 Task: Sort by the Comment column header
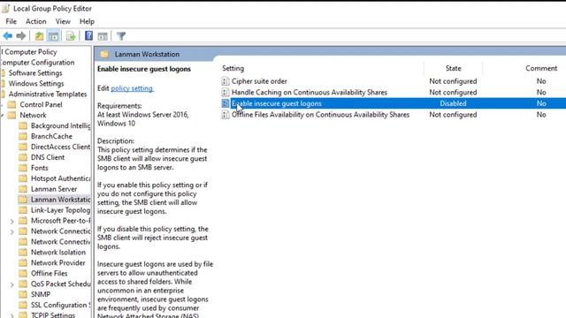click(x=541, y=68)
